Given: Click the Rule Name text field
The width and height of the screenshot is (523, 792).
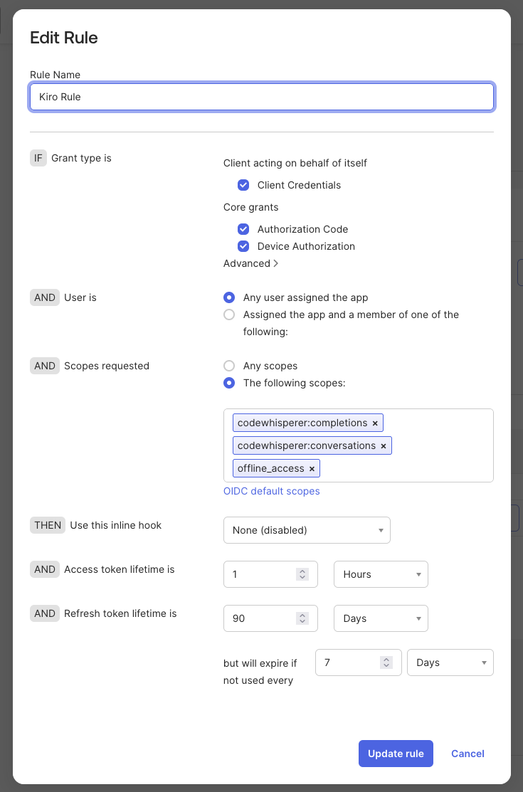Looking at the screenshot, I should (x=262, y=97).
